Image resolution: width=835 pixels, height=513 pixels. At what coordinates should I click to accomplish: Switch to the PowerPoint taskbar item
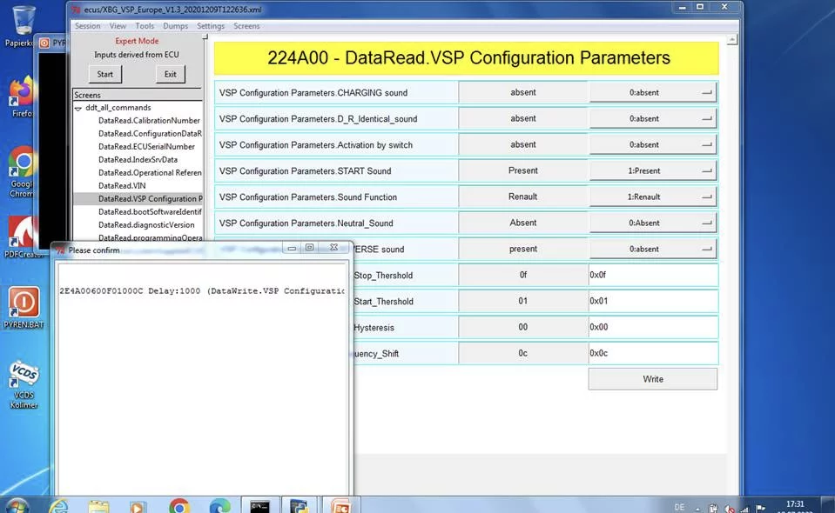click(x=340, y=506)
